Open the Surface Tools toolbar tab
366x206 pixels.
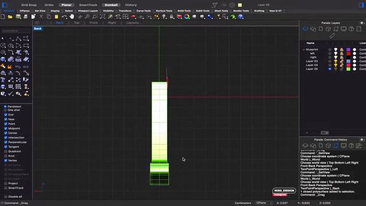[x=164, y=11]
